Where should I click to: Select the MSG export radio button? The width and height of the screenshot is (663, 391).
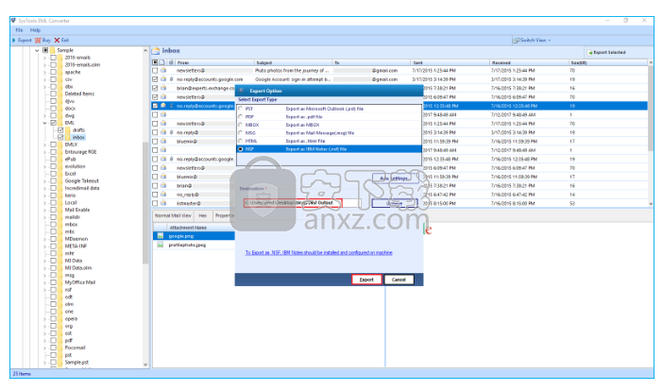pos(241,133)
